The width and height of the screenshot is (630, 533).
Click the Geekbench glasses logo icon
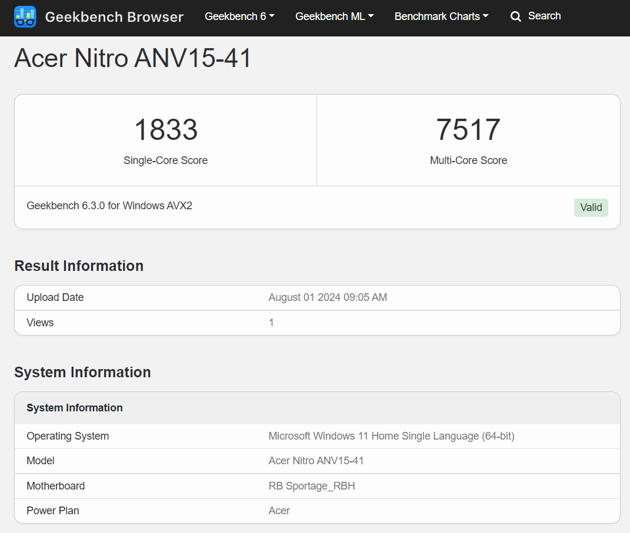[25, 17]
